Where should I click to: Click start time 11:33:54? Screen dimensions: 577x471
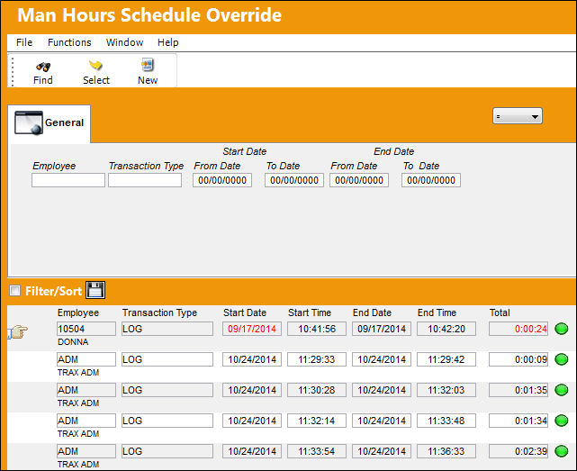(x=317, y=451)
